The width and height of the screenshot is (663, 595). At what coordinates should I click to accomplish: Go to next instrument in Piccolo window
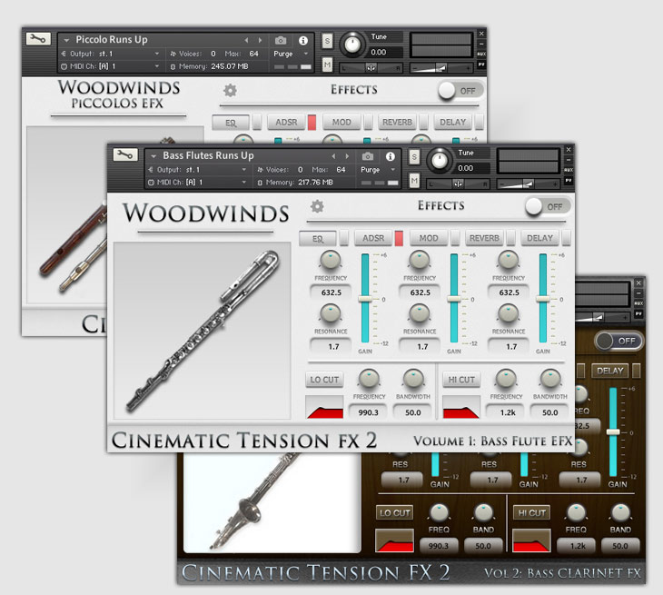click(260, 41)
